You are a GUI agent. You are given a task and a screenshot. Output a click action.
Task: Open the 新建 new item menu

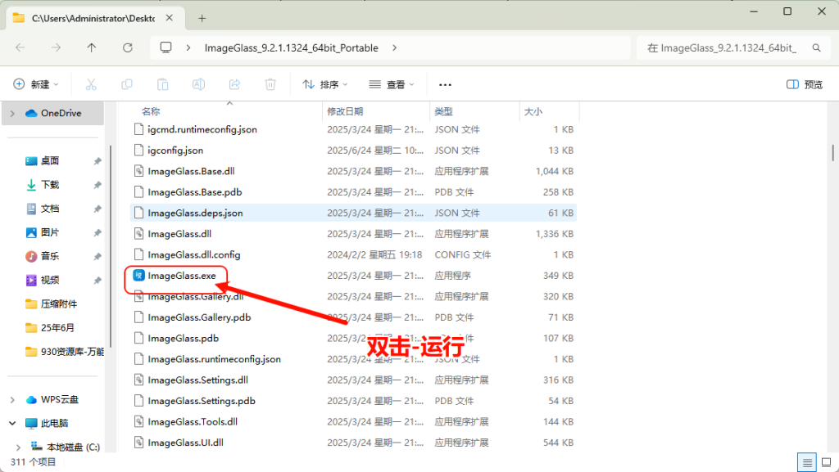pos(37,84)
